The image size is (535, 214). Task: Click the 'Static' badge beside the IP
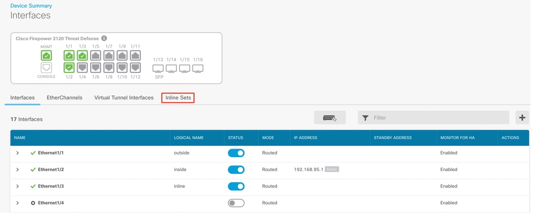[x=332, y=169]
